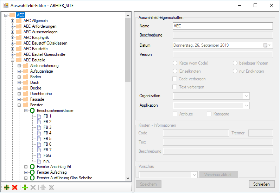Click the Code input field
The width and height of the screenshot is (280, 193).
196,133
